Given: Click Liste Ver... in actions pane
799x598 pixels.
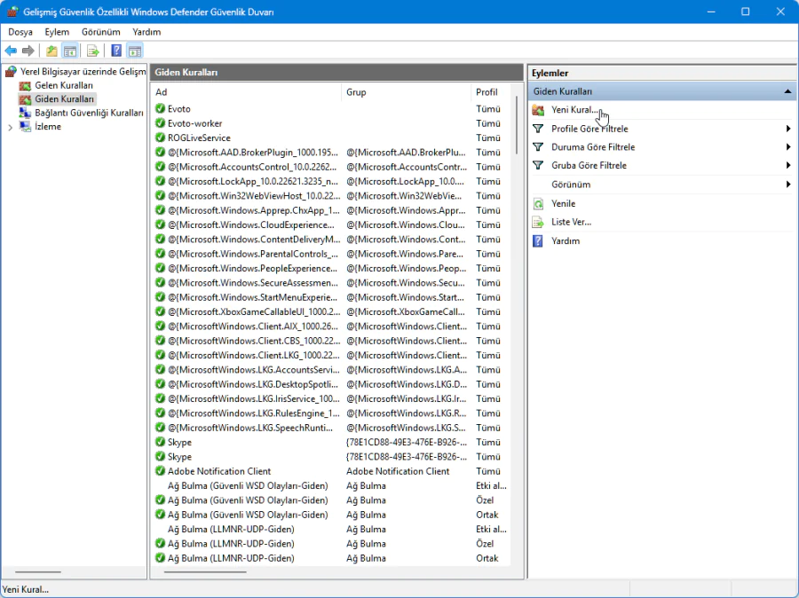Looking at the screenshot, I should pos(571,222).
